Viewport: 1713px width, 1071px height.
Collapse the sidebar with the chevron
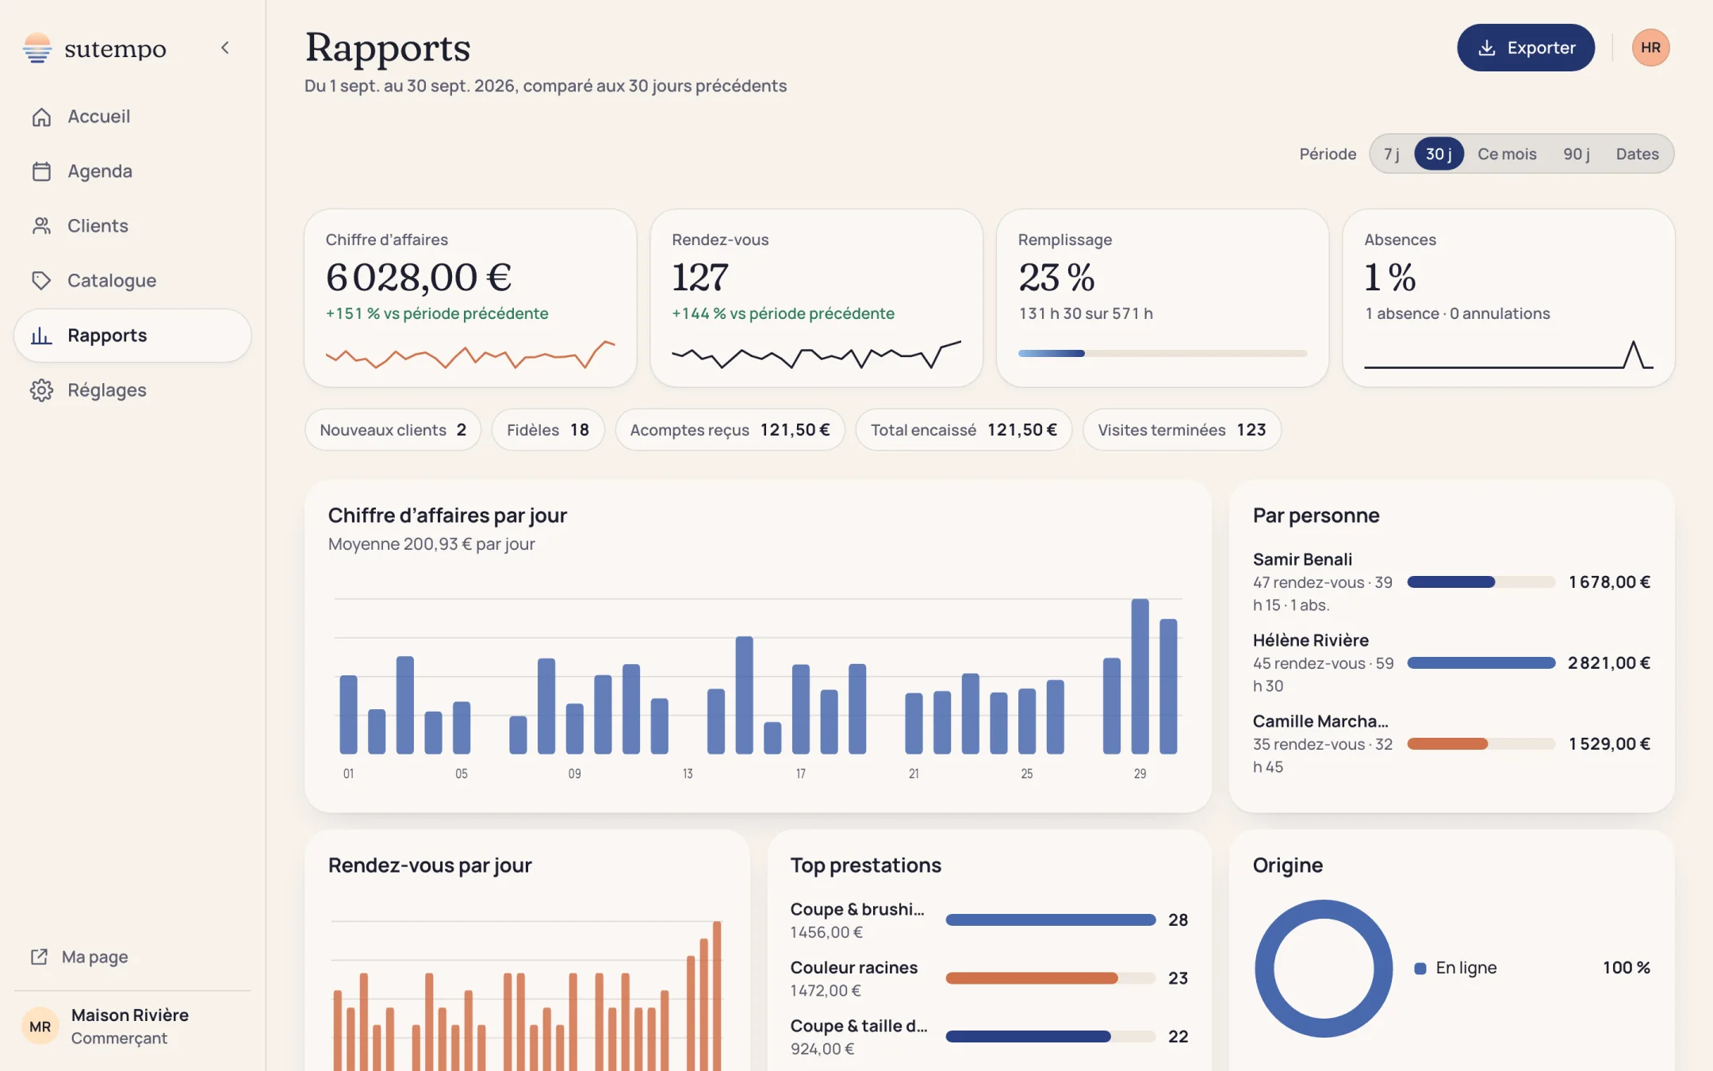click(x=225, y=48)
